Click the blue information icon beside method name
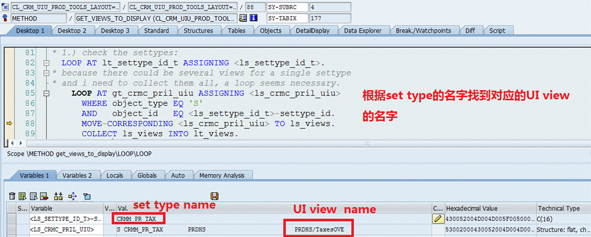 coord(254,18)
